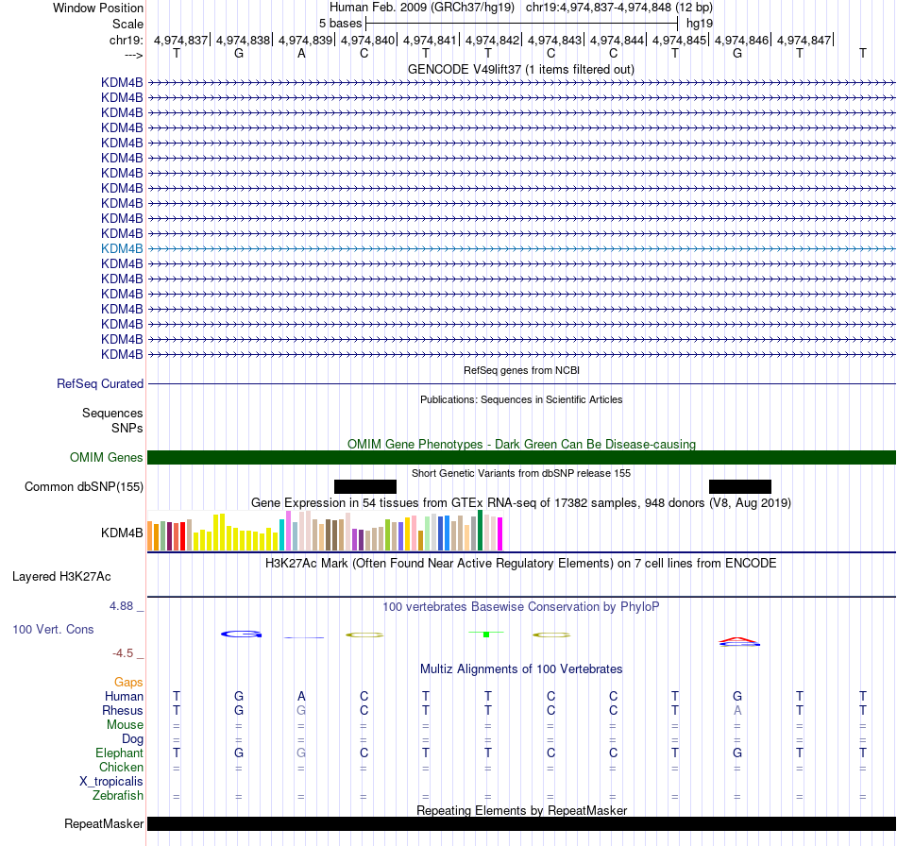
Task: Click the KDM4B label beside GTEx chart
Action: (x=122, y=533)
